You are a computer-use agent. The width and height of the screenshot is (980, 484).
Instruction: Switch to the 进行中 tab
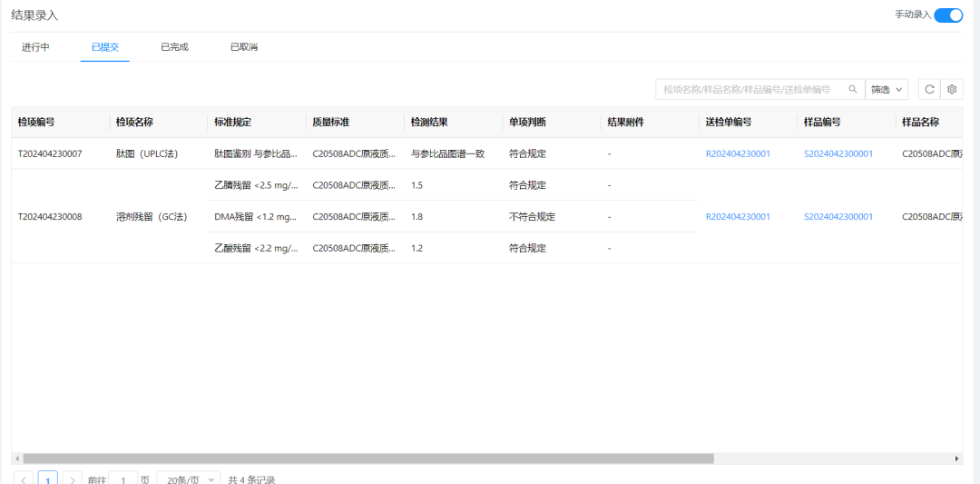pyautogui.click(x=35, y=47)
